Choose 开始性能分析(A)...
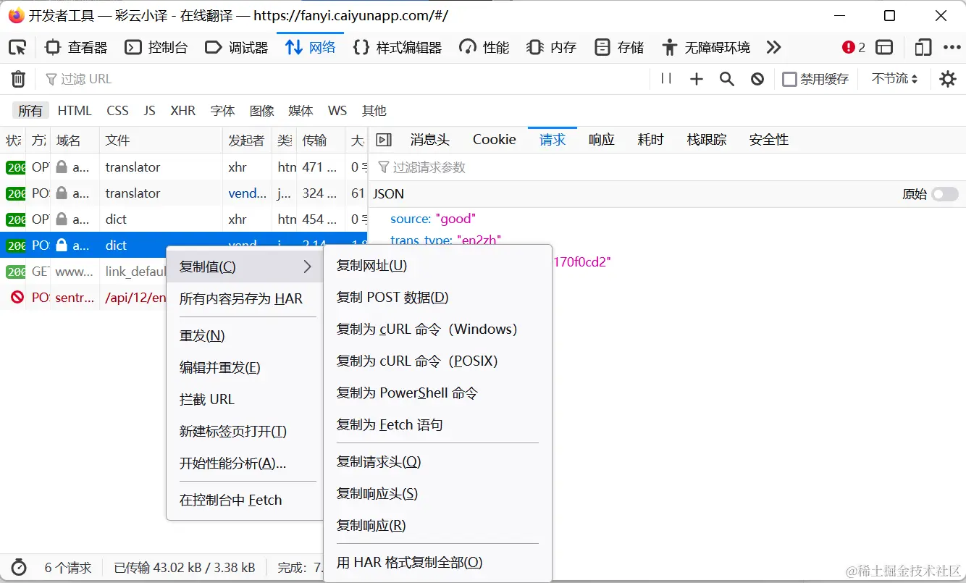 (246, 464)
